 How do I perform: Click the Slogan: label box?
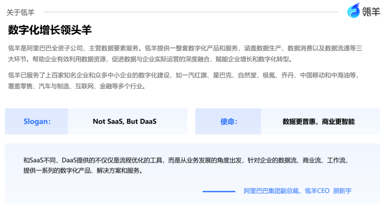[37, 122]
